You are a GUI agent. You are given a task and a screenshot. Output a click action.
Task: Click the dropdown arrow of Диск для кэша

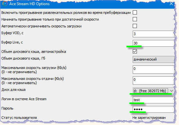tap(172, 91)
